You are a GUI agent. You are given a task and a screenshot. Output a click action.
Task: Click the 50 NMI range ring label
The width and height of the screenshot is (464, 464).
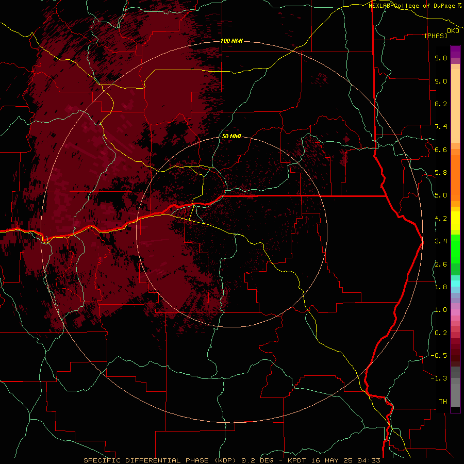[x=231, y=136]
